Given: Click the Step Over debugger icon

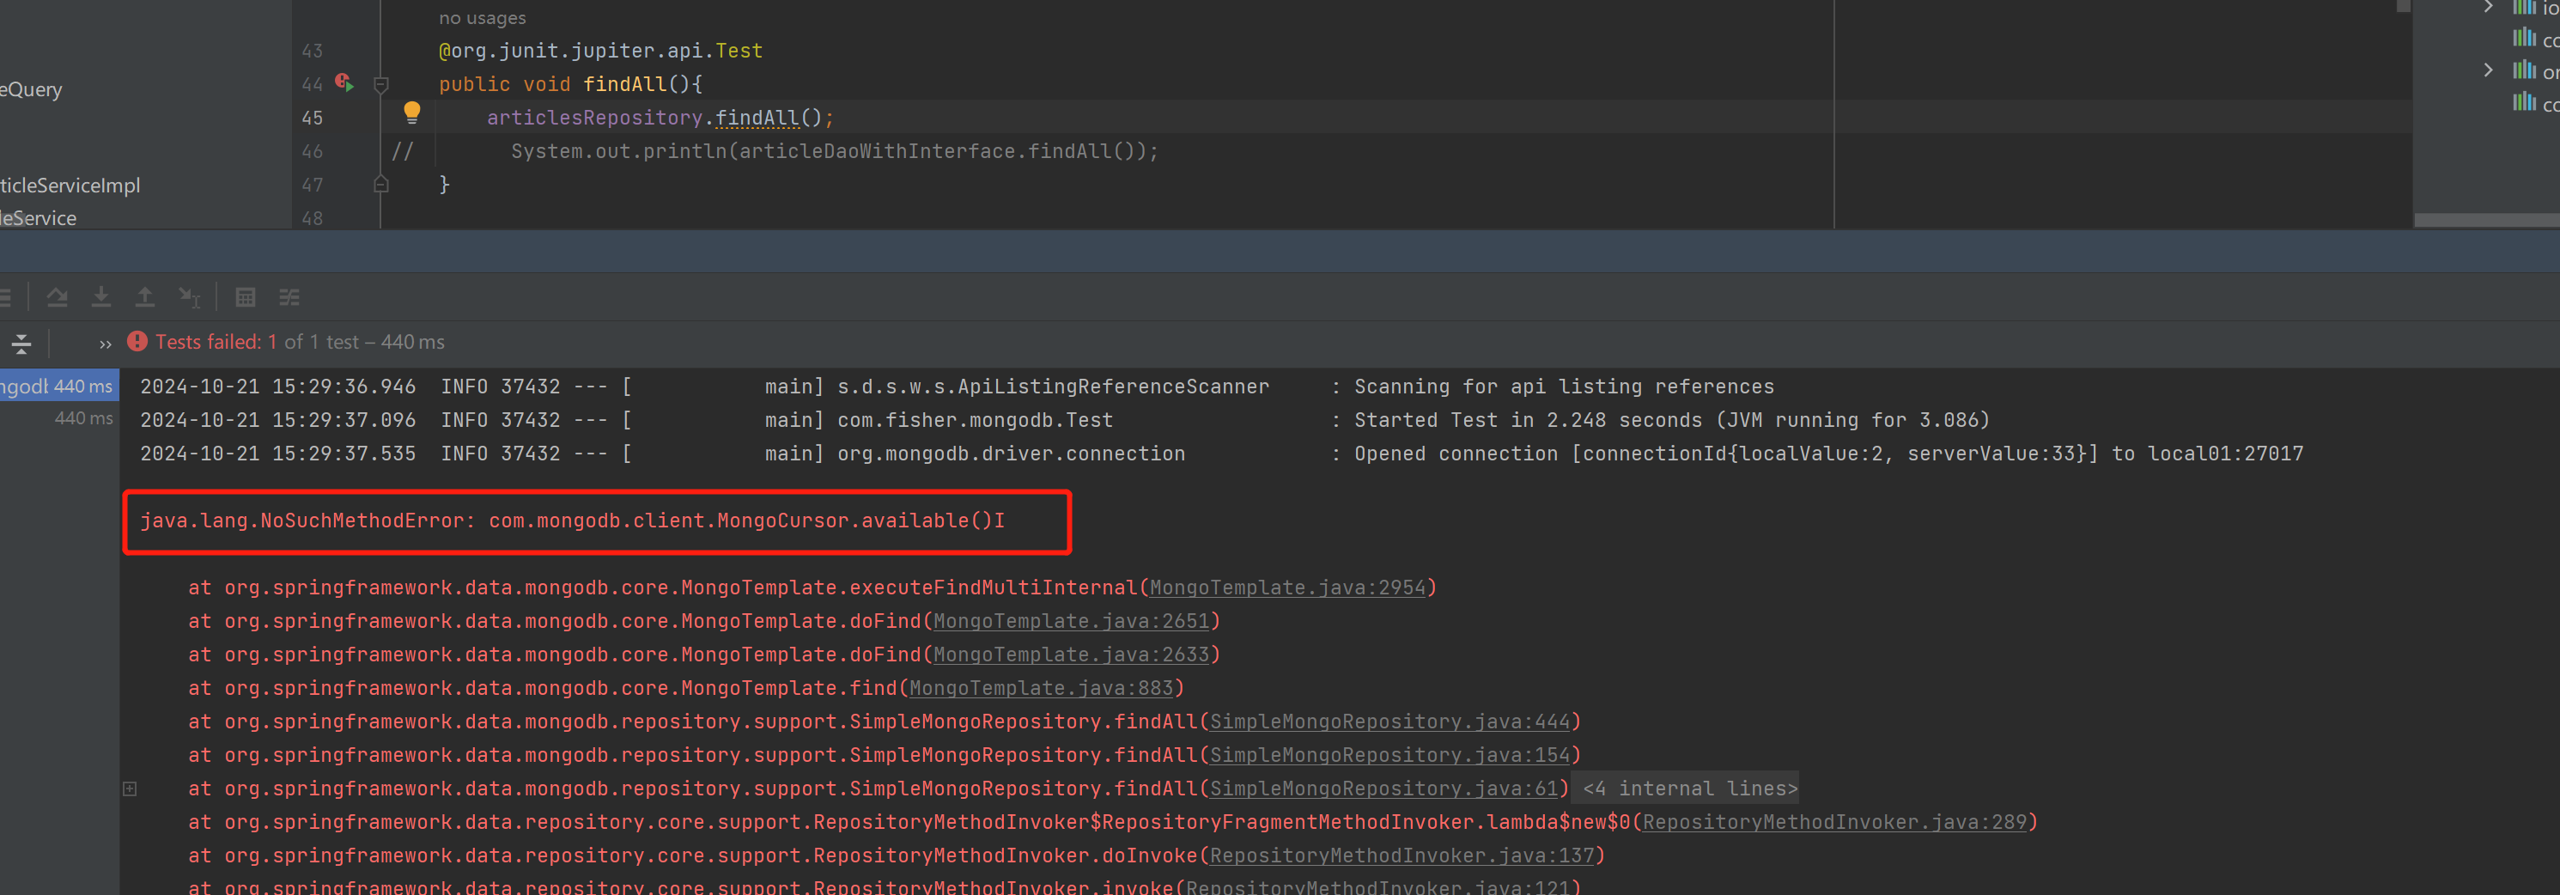Looking at the screenshot, I should [57, 296].
